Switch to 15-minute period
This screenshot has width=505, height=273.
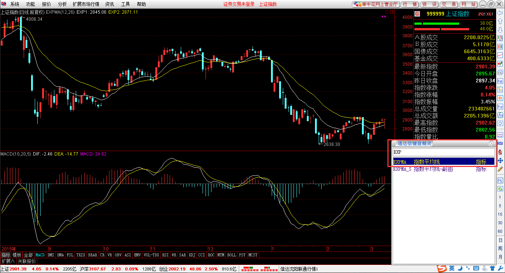point(500,214)
